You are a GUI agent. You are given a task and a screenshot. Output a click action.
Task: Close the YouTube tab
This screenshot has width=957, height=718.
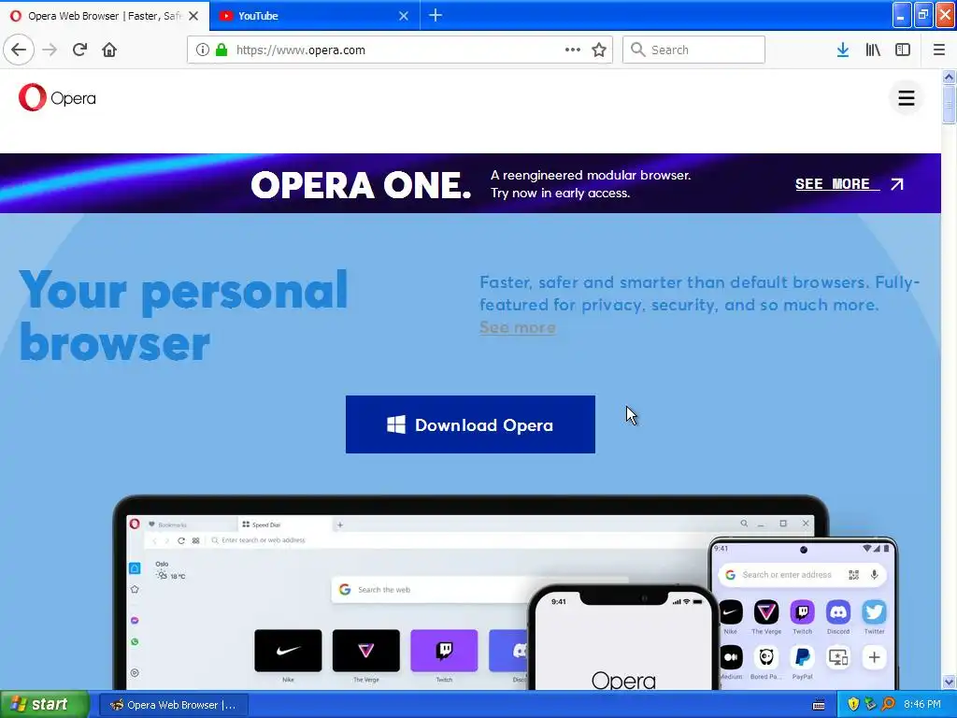tap(404, 16)
